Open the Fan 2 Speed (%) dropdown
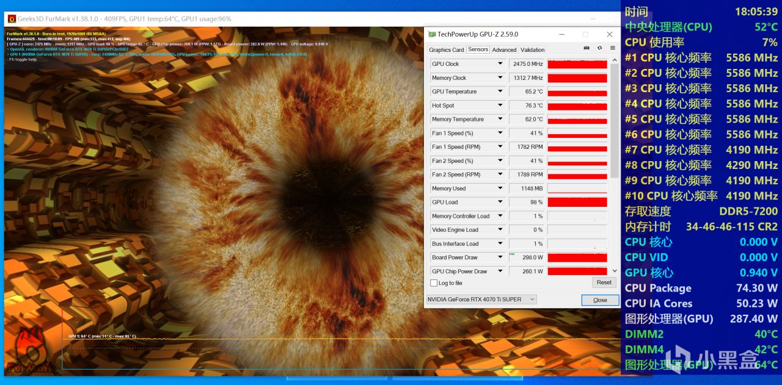Image resolution: width=782 pixels, height=385 pixels. pyautogui.click(x=500, y=161)
